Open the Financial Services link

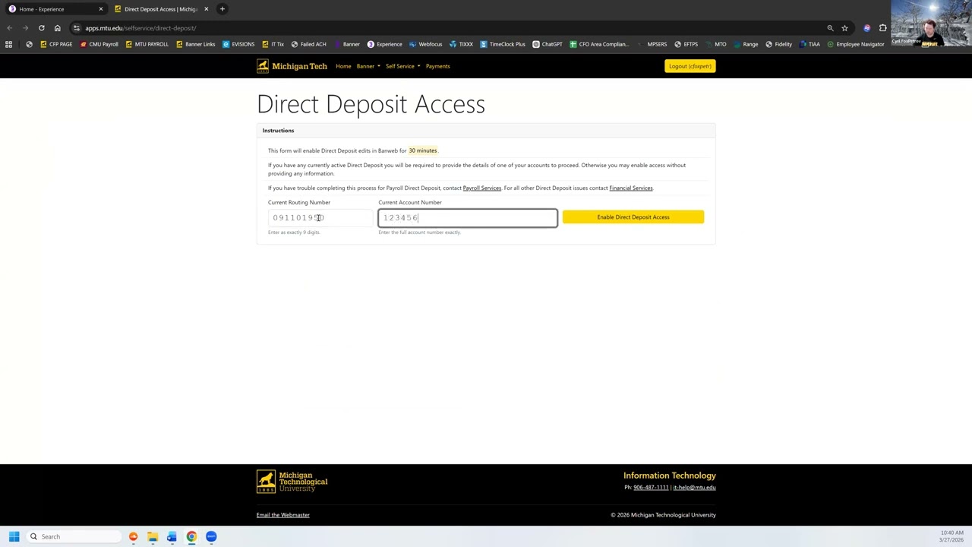(x=631, y=188)
